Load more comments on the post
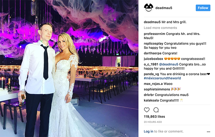 tap(160, 28)
